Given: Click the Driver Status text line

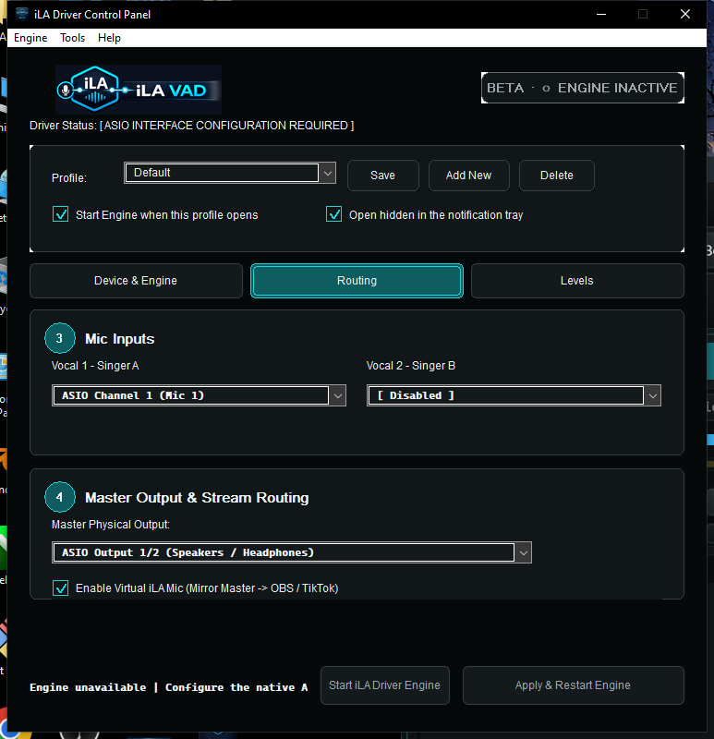Looking at the screenshot, I should pos(191,126).
